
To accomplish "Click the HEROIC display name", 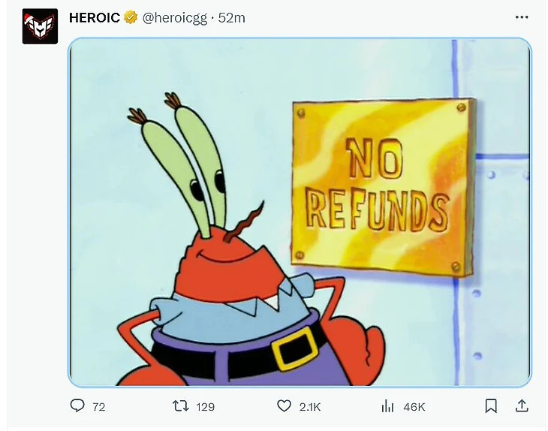I will point(95,17).
